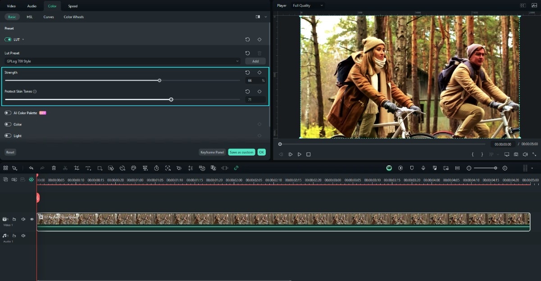Open the Speed tab
The height and width of the screenshot is (281, 541).
point(73,6)
